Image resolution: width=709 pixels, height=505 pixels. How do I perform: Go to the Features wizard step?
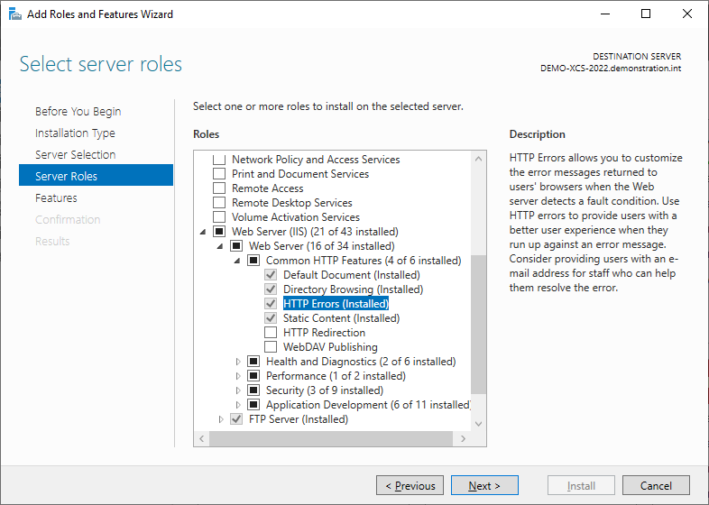click(56, 198)
